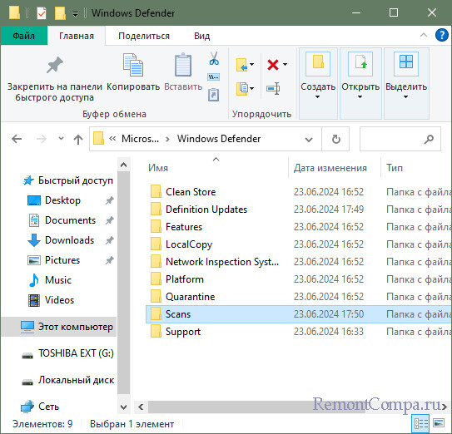Viewport: 452px width, 434px height.
Task: Click the Pin to Quick access icon
Action: pyautogui.click(x=54, y=65)
